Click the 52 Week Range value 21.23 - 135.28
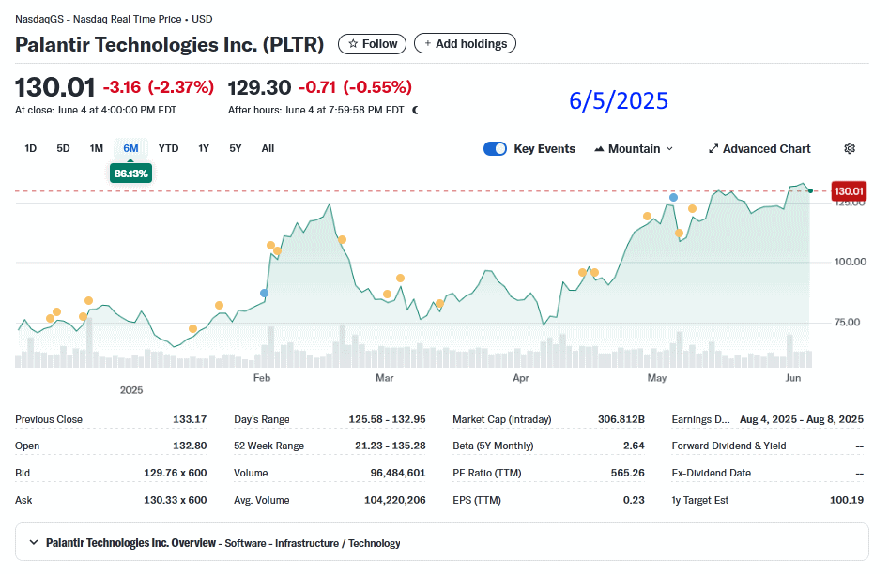This screenshot has width=889, height=574. (391, 446)
